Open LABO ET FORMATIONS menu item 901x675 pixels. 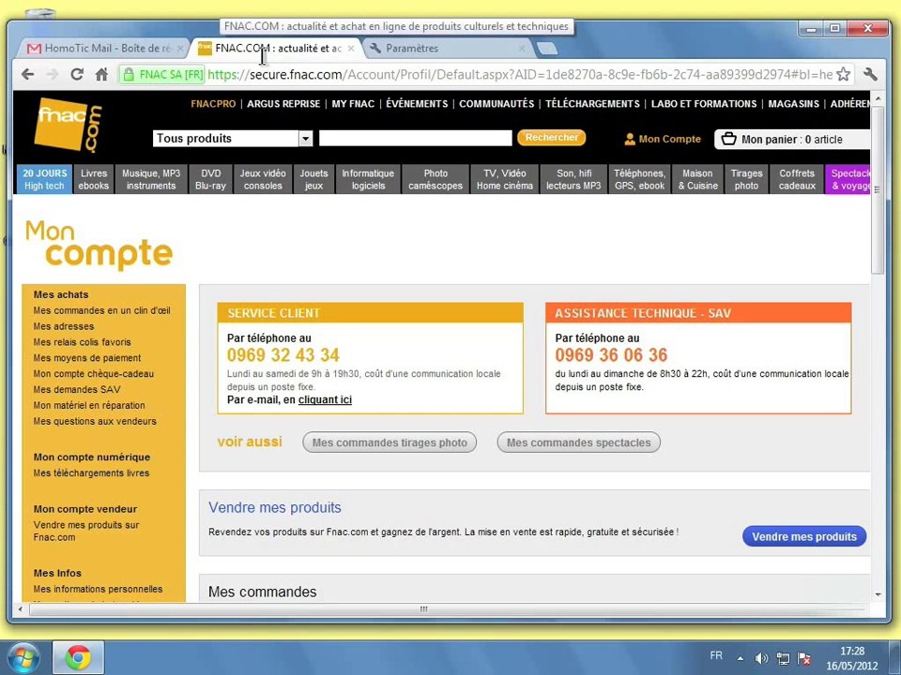pyautogui.click(x=704, y=104)
